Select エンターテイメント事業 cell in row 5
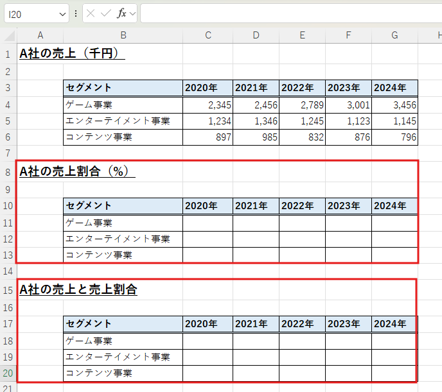This screenshot has height=392, width=442. pos(122,121)
